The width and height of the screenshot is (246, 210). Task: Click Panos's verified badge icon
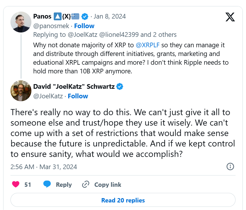(85, 16)
